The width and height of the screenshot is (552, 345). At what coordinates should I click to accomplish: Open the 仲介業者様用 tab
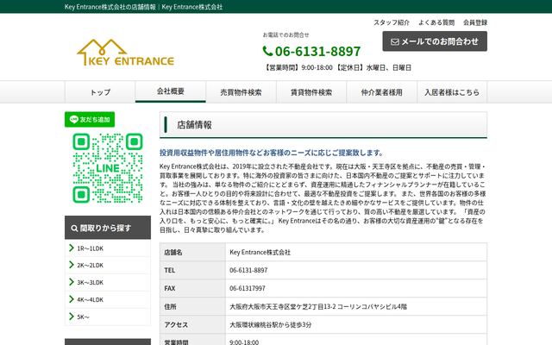point(381,92)
